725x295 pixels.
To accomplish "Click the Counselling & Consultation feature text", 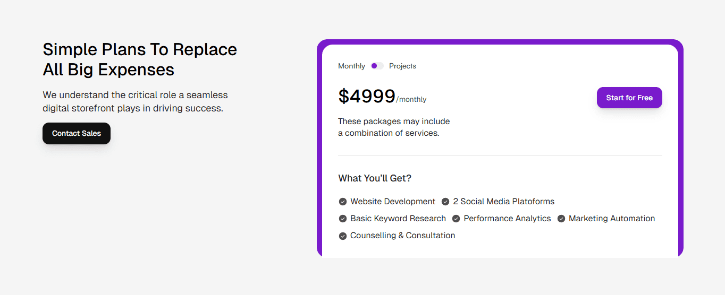I will coord(403,236).
